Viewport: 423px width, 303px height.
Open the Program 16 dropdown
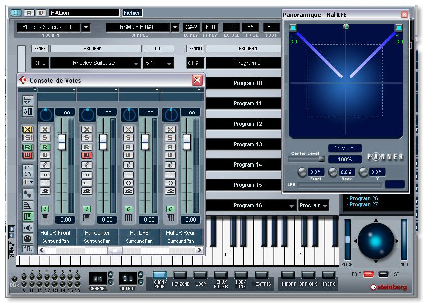point(291,206)
